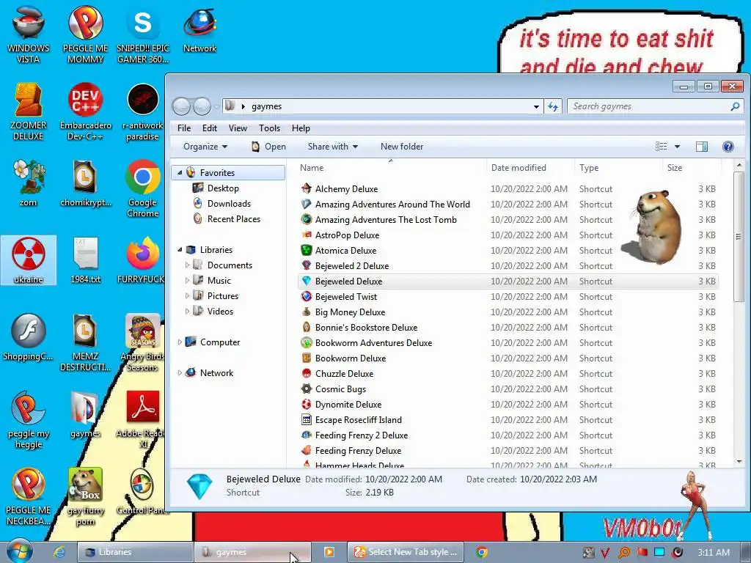Open the address bar history dropdown
The image size is (751, 563).
click(536, 106)
